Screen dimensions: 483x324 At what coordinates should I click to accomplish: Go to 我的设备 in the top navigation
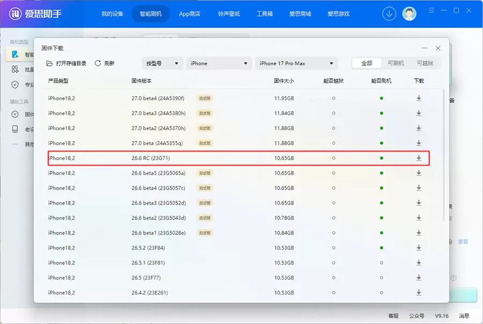[x=113, y=14]
